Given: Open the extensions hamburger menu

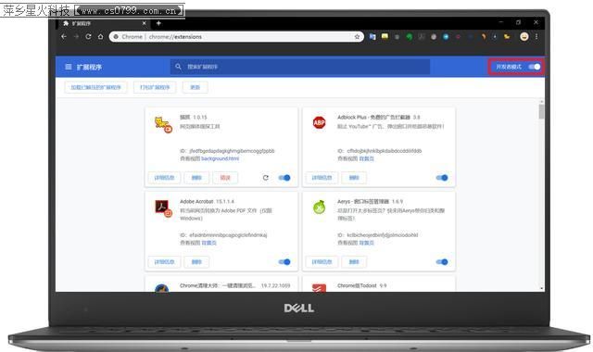Looking at the screenshot, I should [x=68, y=67].
